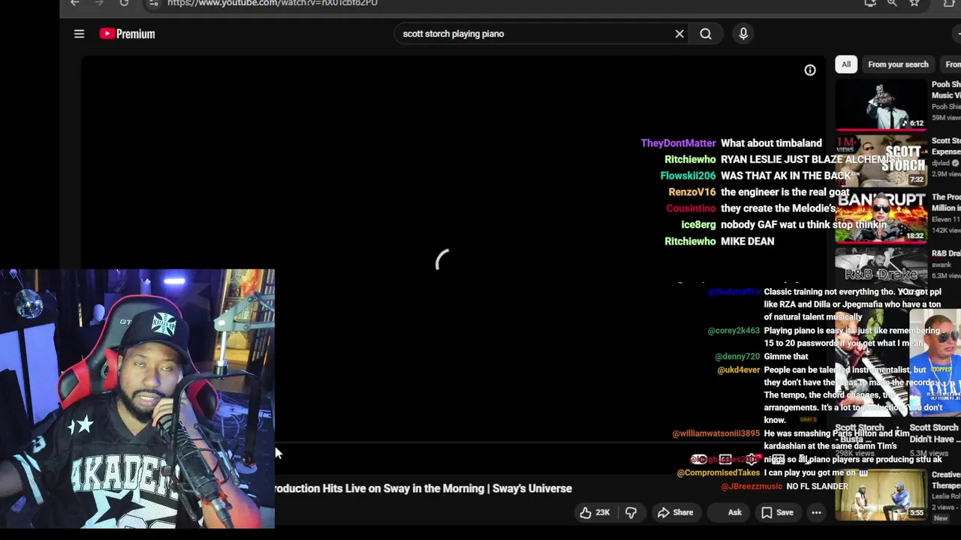This screenshot has height=540, width=961.
Task: Submit search with the magnifier button
Action: [x=706, y=34]
